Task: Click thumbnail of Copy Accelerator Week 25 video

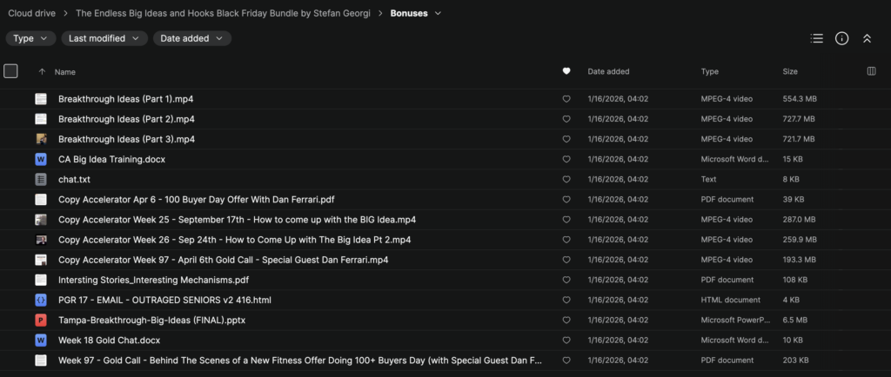Action: pyautogui.click(x=41, y=220)
